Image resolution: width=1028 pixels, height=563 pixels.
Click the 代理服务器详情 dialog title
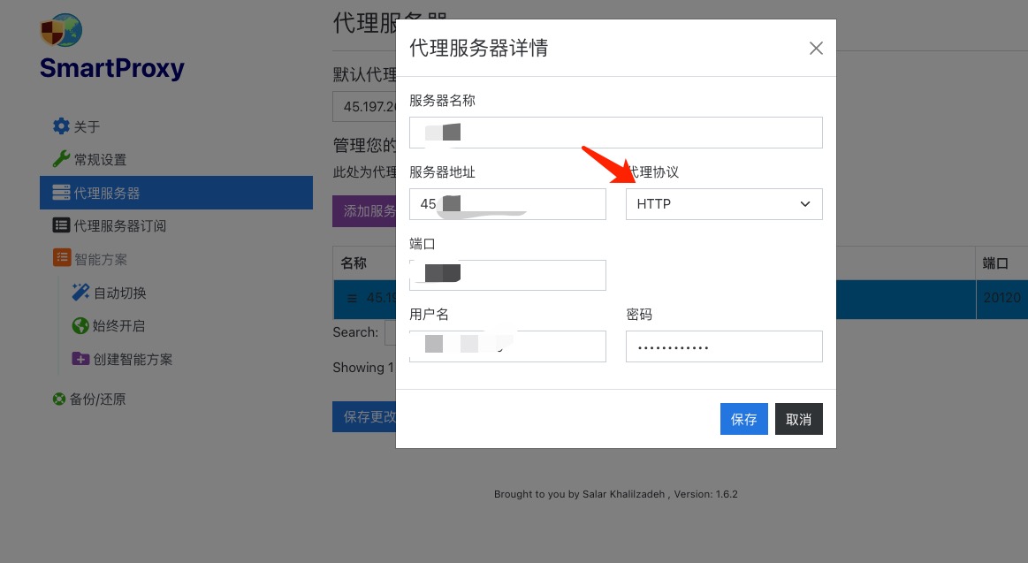point(478,48)
